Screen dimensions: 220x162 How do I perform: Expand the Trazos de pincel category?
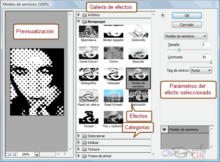tap(79, 156)
